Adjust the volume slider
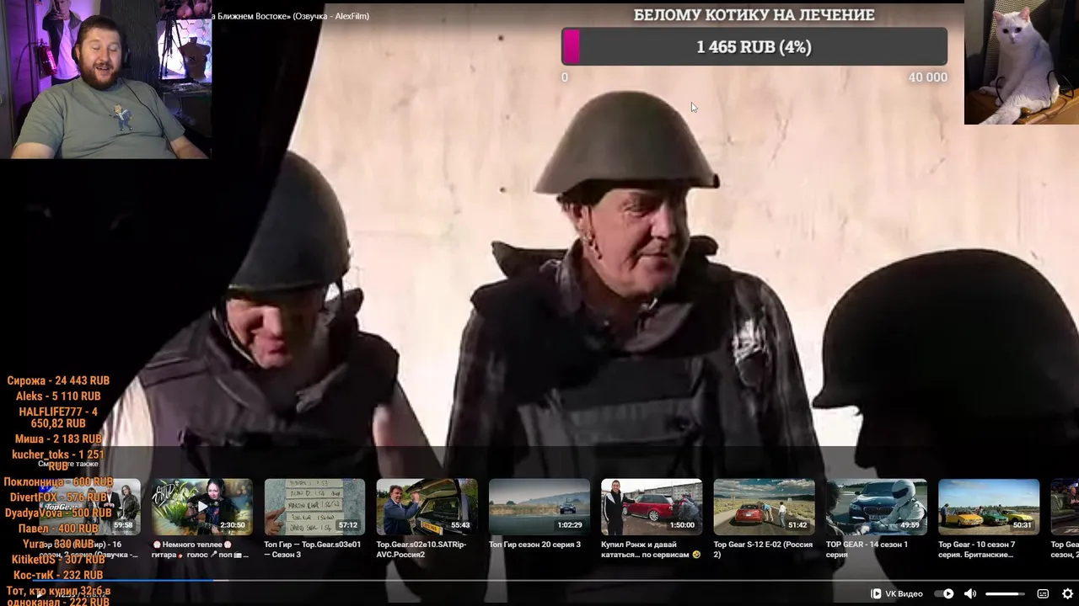 coord(1005,593)
